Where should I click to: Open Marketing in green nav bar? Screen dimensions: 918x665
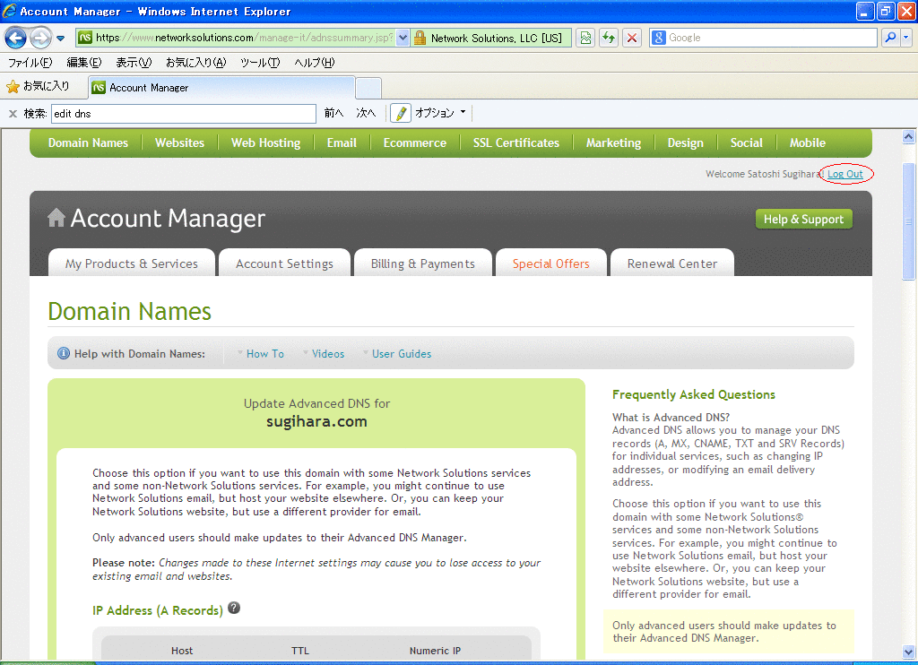click(x=613, y=142)
